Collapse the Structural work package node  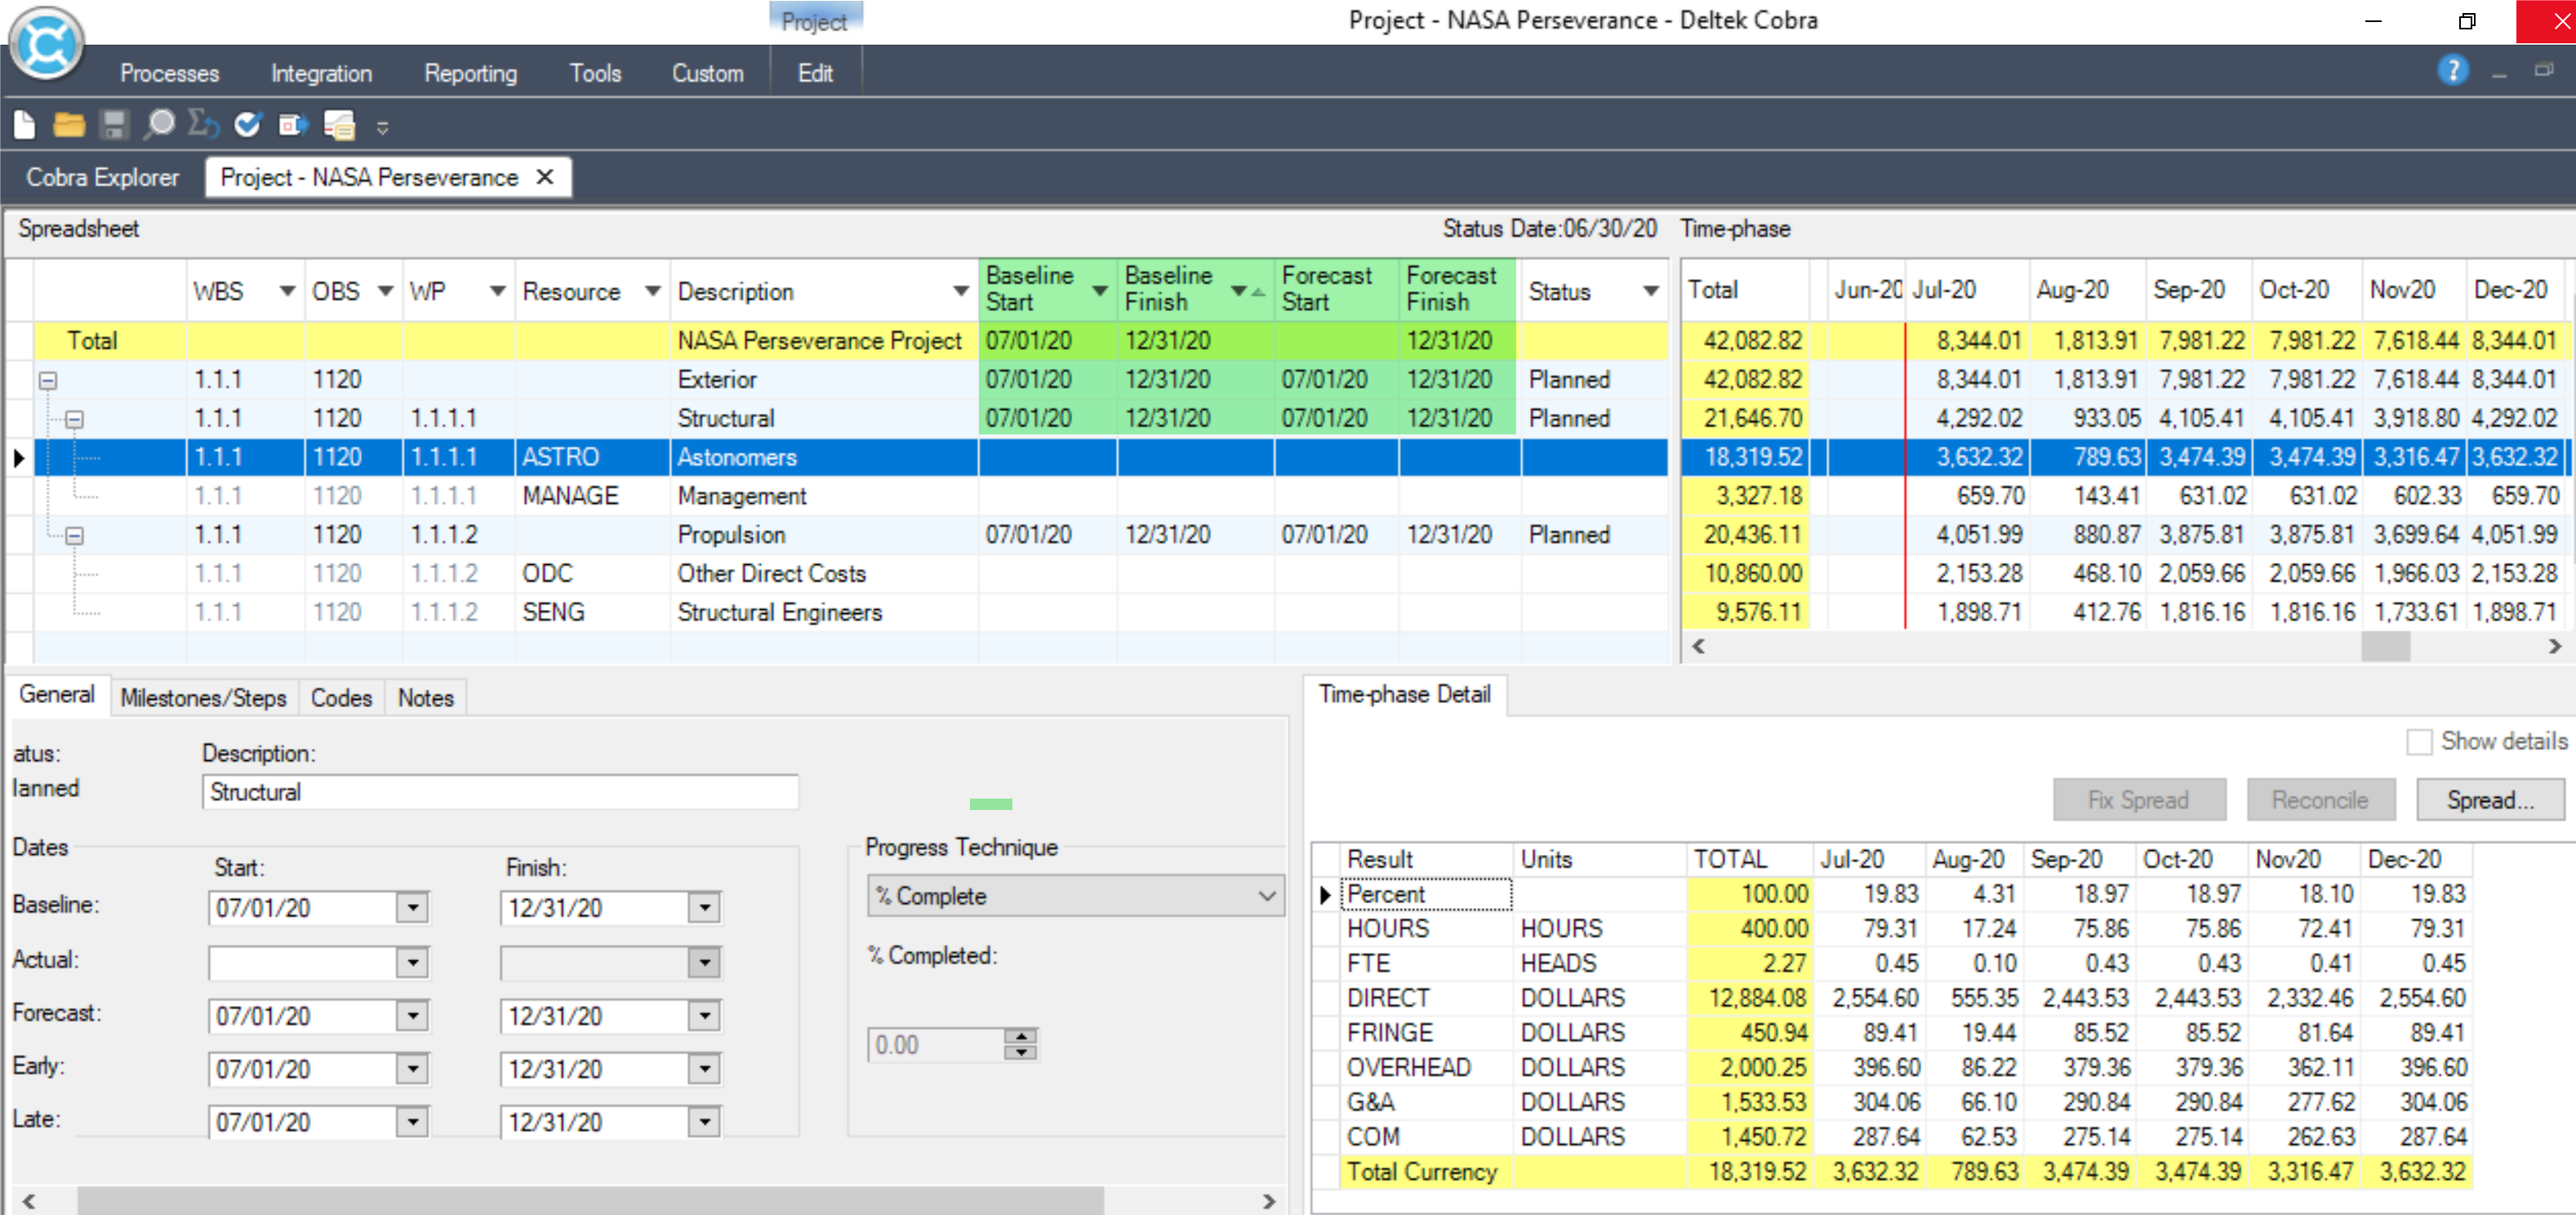75,419
